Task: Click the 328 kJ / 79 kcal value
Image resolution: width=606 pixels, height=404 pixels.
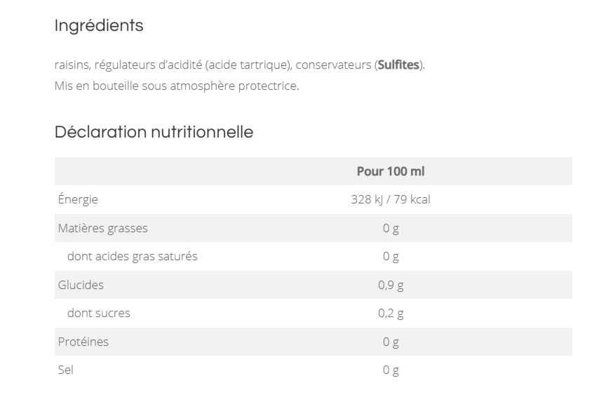Action: (x=391, y=200)
